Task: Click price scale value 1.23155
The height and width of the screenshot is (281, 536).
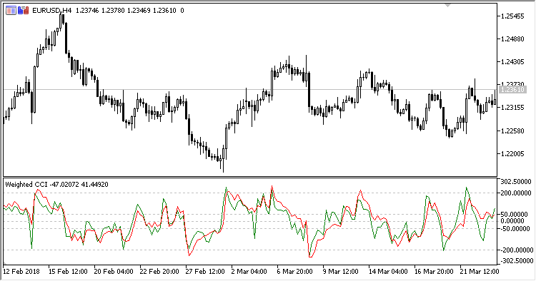Action: click(x=512, y=108)
